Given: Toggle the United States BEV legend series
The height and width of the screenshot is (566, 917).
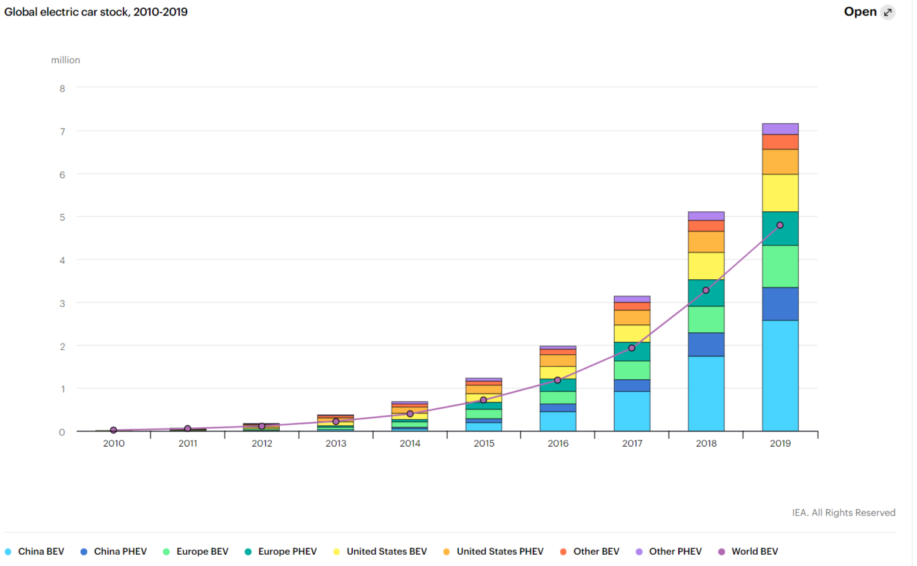Looking at the screenshot, I should click(380, 552).
